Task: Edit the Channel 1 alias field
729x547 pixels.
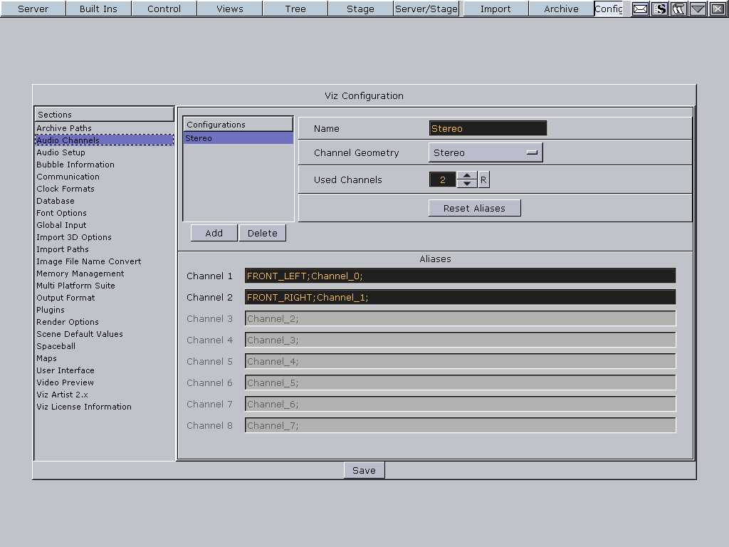Action: (x=459, y=276)
